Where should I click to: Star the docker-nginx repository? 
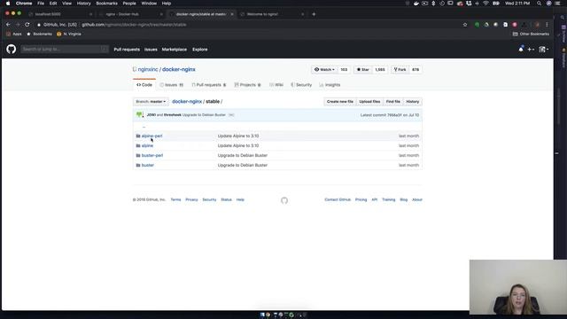click(x=362, y=69)
